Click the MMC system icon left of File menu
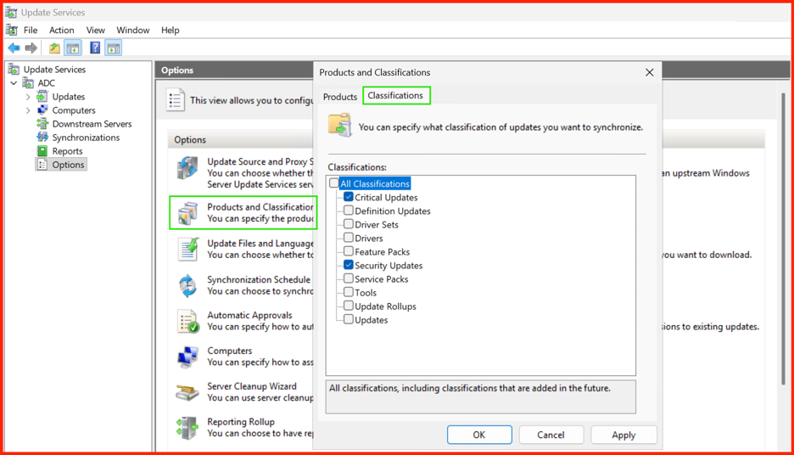The image size is (794, 455). [x=12, y=30]
